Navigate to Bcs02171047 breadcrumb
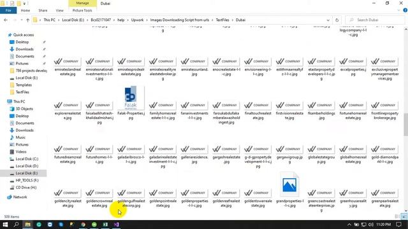Viewport: 408px width, 229px height. (x=101, y=20)
